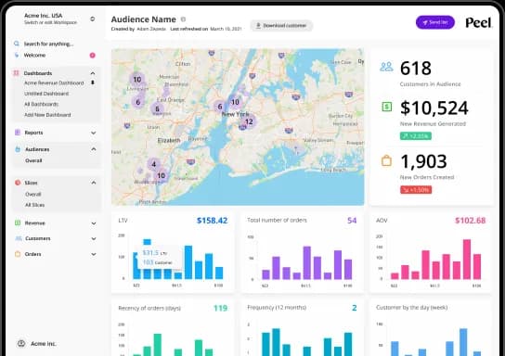Click the New Orders shopping bag icon

[x=386, y=160]
